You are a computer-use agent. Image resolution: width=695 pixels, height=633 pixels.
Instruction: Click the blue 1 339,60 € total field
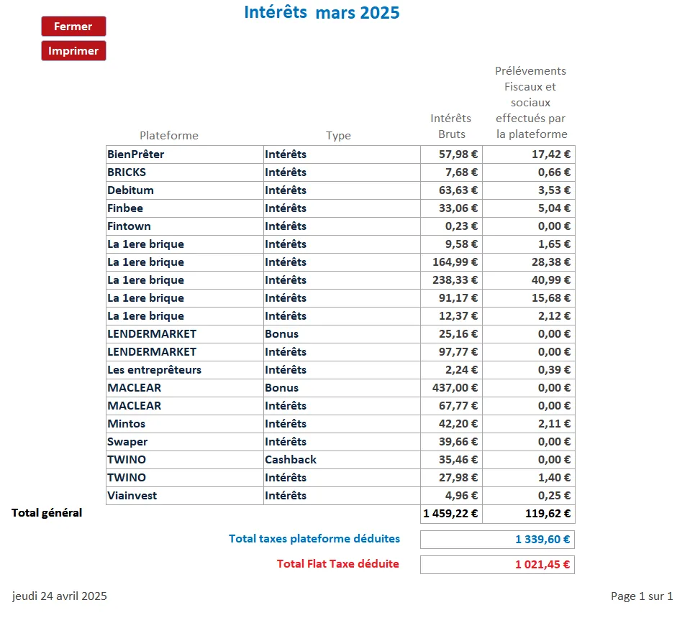(x=497, y=540)
